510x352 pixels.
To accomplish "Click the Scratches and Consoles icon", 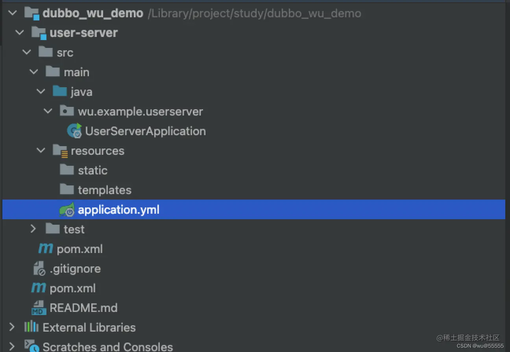I will click(x=32, y=346).
